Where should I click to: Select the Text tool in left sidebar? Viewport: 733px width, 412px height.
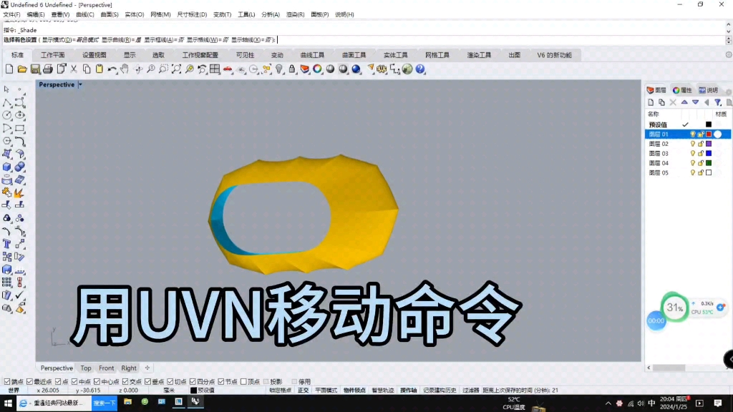[6, 244]
